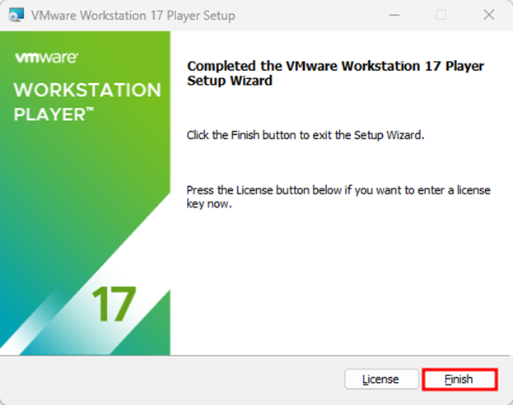Open license key entry via License button
The width and height of the screenshot is (513, 405).
pos(380,379)
